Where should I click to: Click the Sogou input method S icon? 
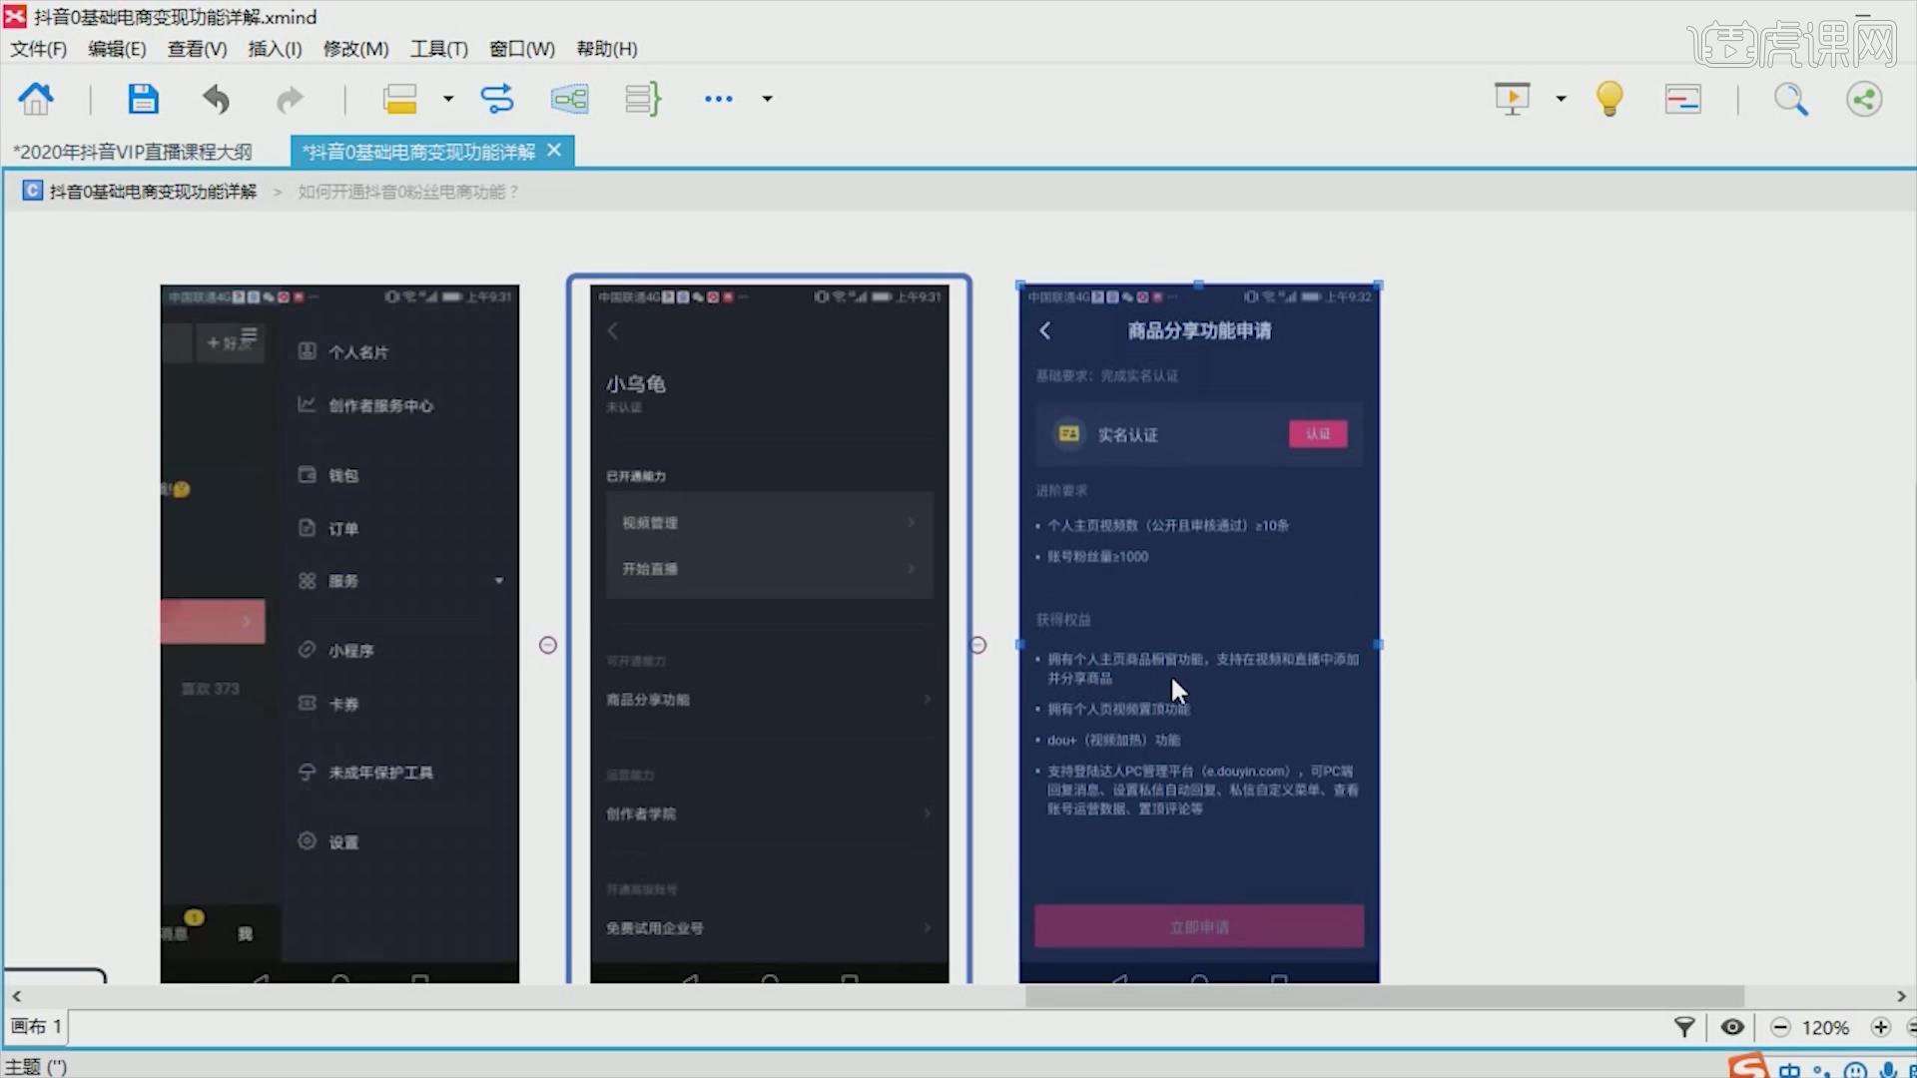click(1748, 1067)
